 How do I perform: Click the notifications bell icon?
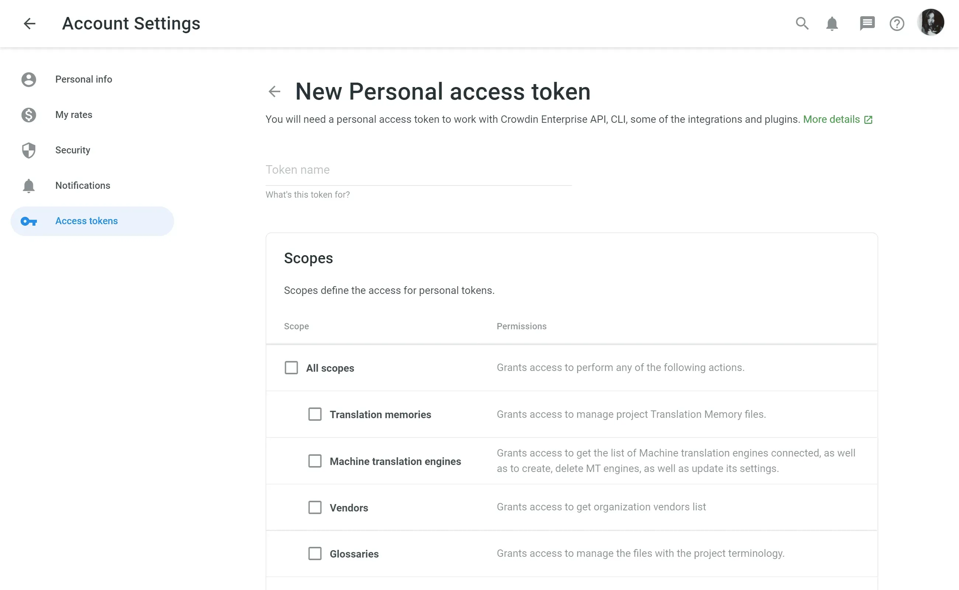(832, 23)
